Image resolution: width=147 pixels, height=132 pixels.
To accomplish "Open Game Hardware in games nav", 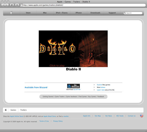I will coord(72,97).
